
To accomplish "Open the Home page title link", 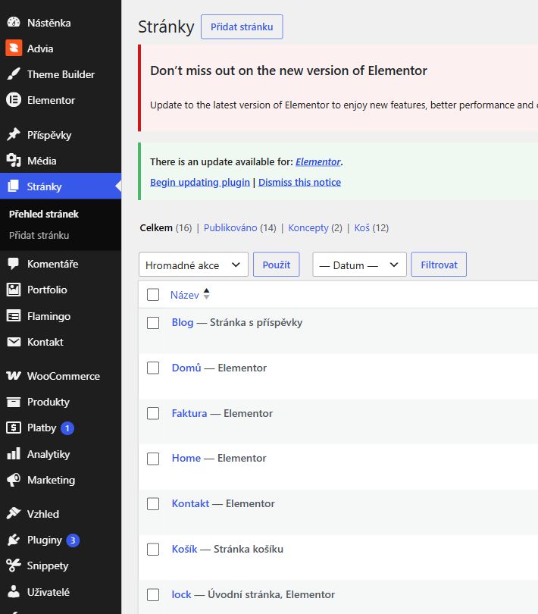I will [186, 458].
